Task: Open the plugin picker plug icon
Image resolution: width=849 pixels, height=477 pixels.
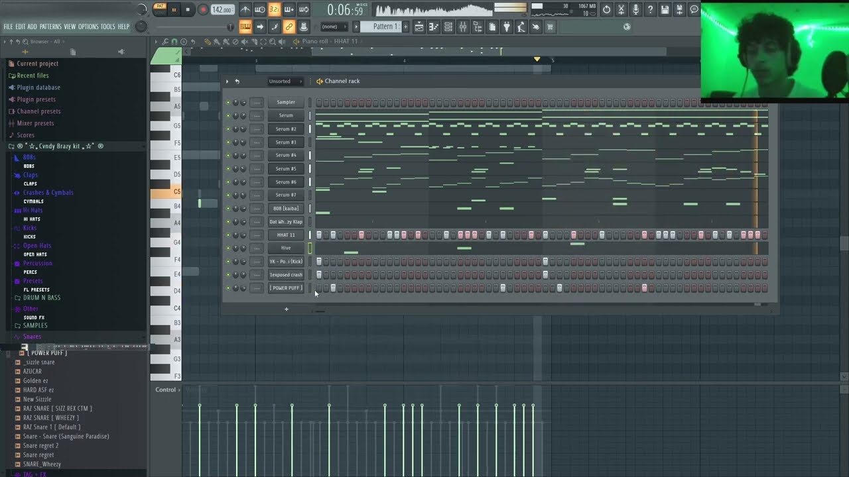Action: (x=507, y=26)
